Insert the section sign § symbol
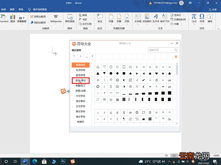 (x=124, y=112)
